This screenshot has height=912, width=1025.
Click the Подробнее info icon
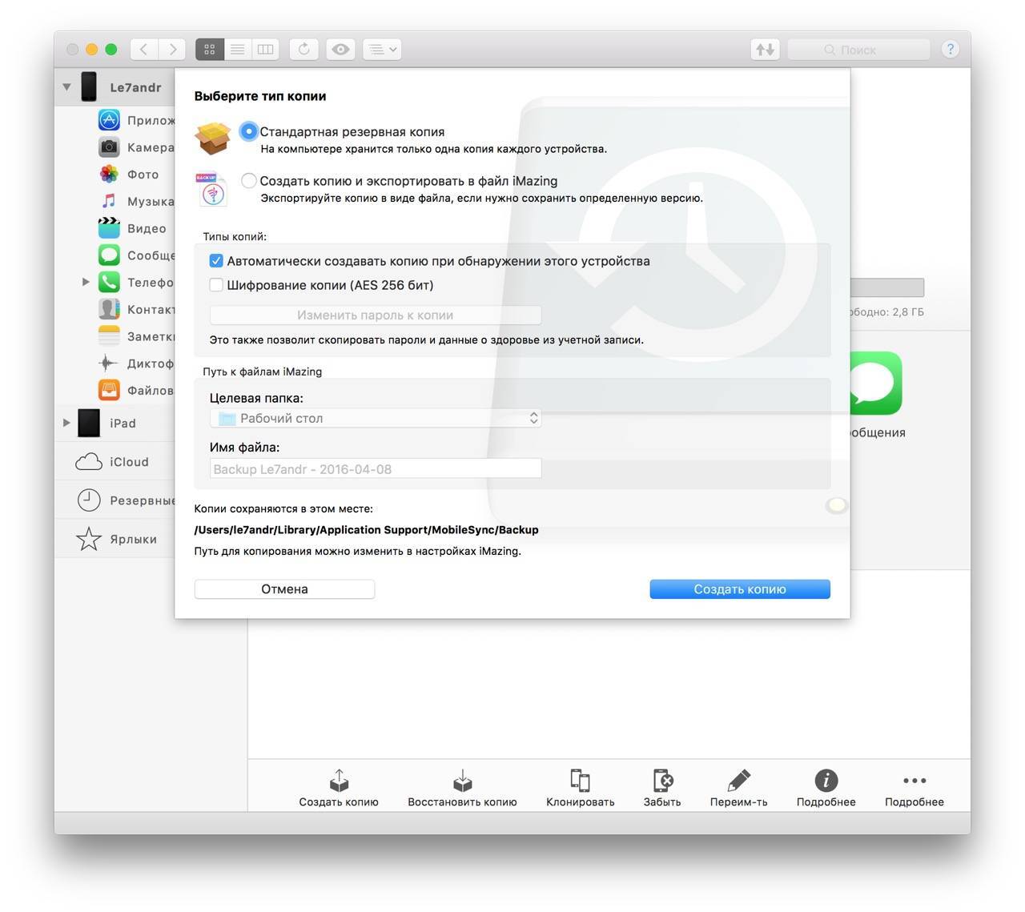pos(826,781)
